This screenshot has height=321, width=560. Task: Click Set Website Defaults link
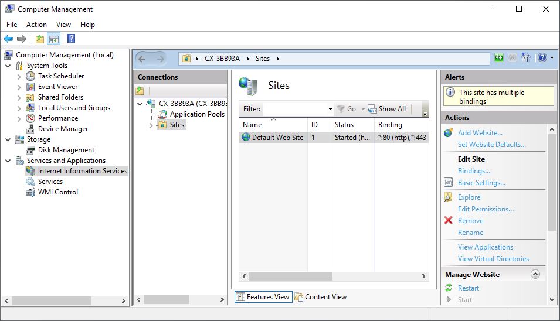tap(492, 145)
